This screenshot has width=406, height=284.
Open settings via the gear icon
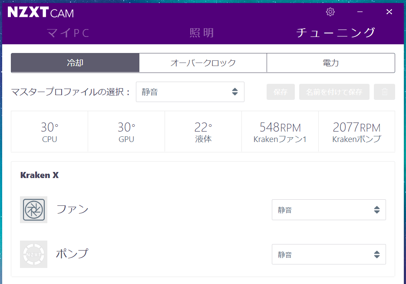(330, 12)
